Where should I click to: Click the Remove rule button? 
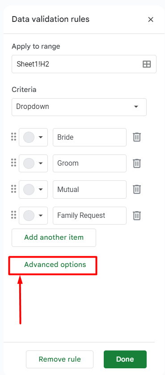(x=59, y=359)
